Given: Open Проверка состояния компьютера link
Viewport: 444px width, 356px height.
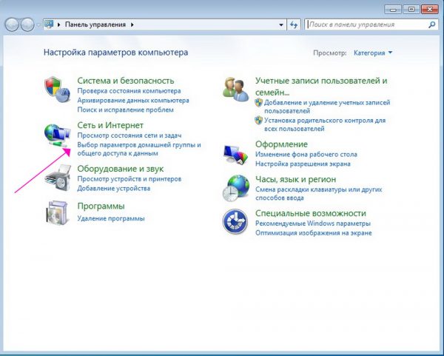Looking at the screenshot, I should [129, 91].
